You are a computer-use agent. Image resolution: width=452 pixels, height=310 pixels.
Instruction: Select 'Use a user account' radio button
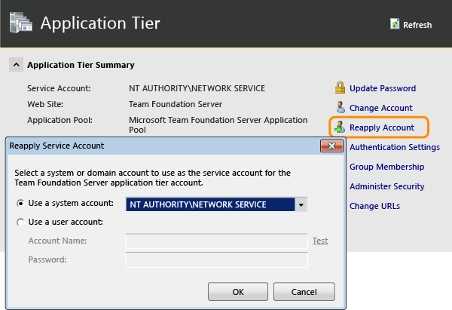tap(20, 223)
